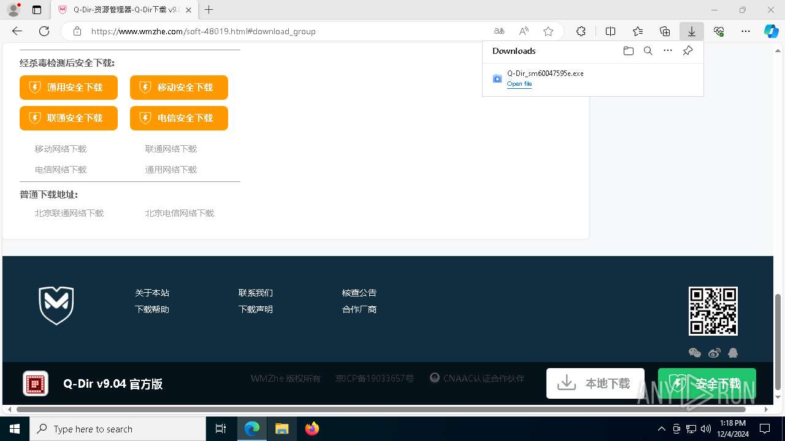This screenshot has width=785, height=441.
Task: Open Read aloud icon in address bar
Action: pos(524,31)
